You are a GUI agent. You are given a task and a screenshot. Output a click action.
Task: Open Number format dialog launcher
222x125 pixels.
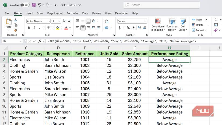[x=147, y=35]
